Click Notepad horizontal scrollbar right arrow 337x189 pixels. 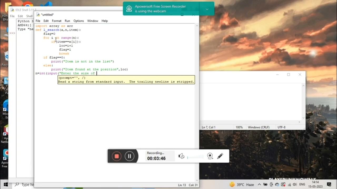point(299,122)
